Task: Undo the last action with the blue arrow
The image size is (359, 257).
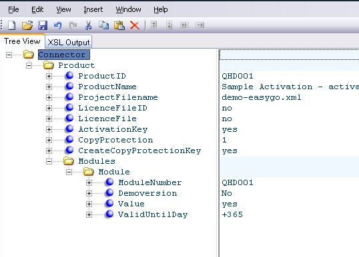Action: (x=57, y=25)
